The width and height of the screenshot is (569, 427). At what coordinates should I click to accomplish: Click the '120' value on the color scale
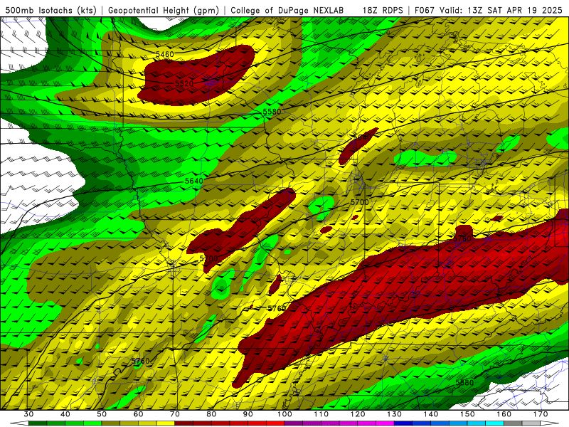pos(358,414)
